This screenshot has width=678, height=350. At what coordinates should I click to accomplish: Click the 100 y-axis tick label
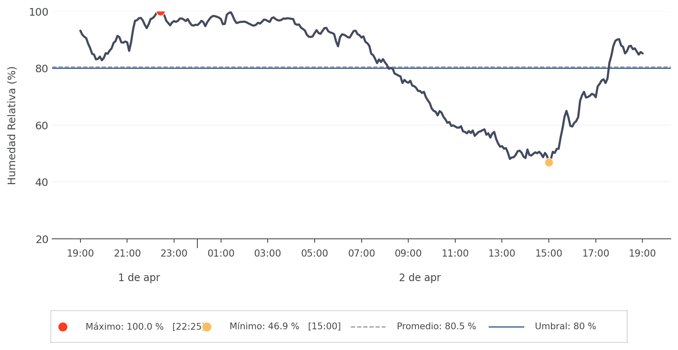click(39, 12)
